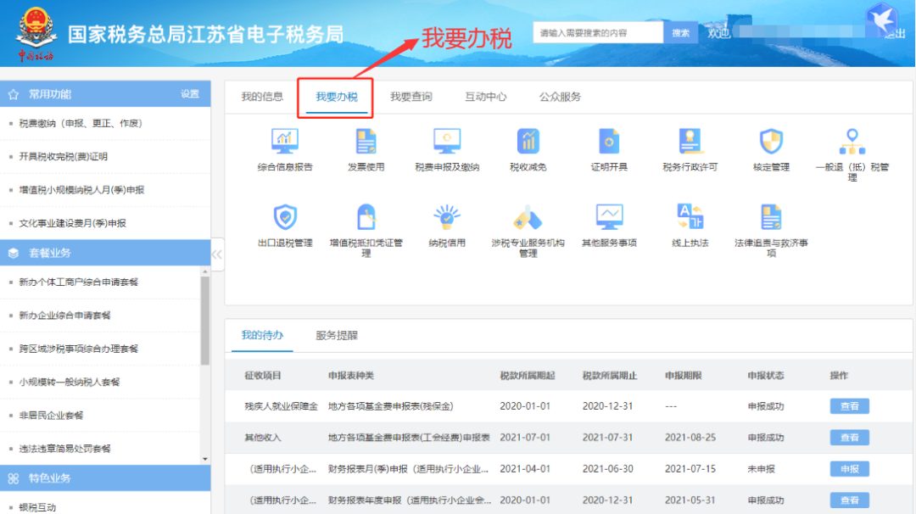
Task: Click the 增值税抵扣凭证管理 icon
Action: click(366, 217)
